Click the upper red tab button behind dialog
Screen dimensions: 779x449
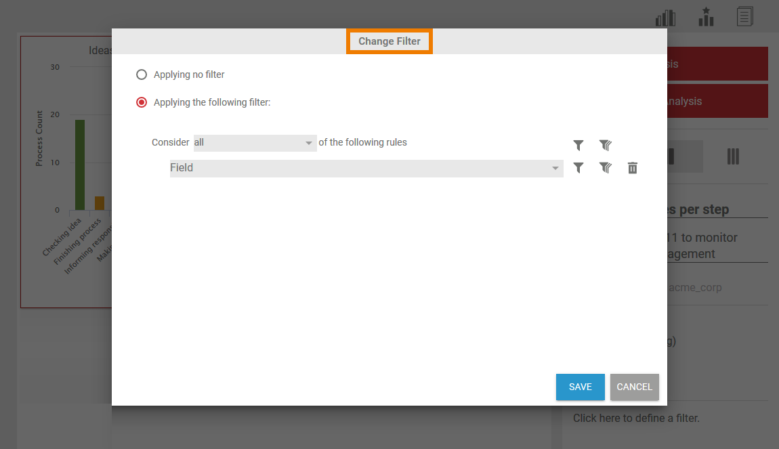pyautogui.click(x=717, y=64)
